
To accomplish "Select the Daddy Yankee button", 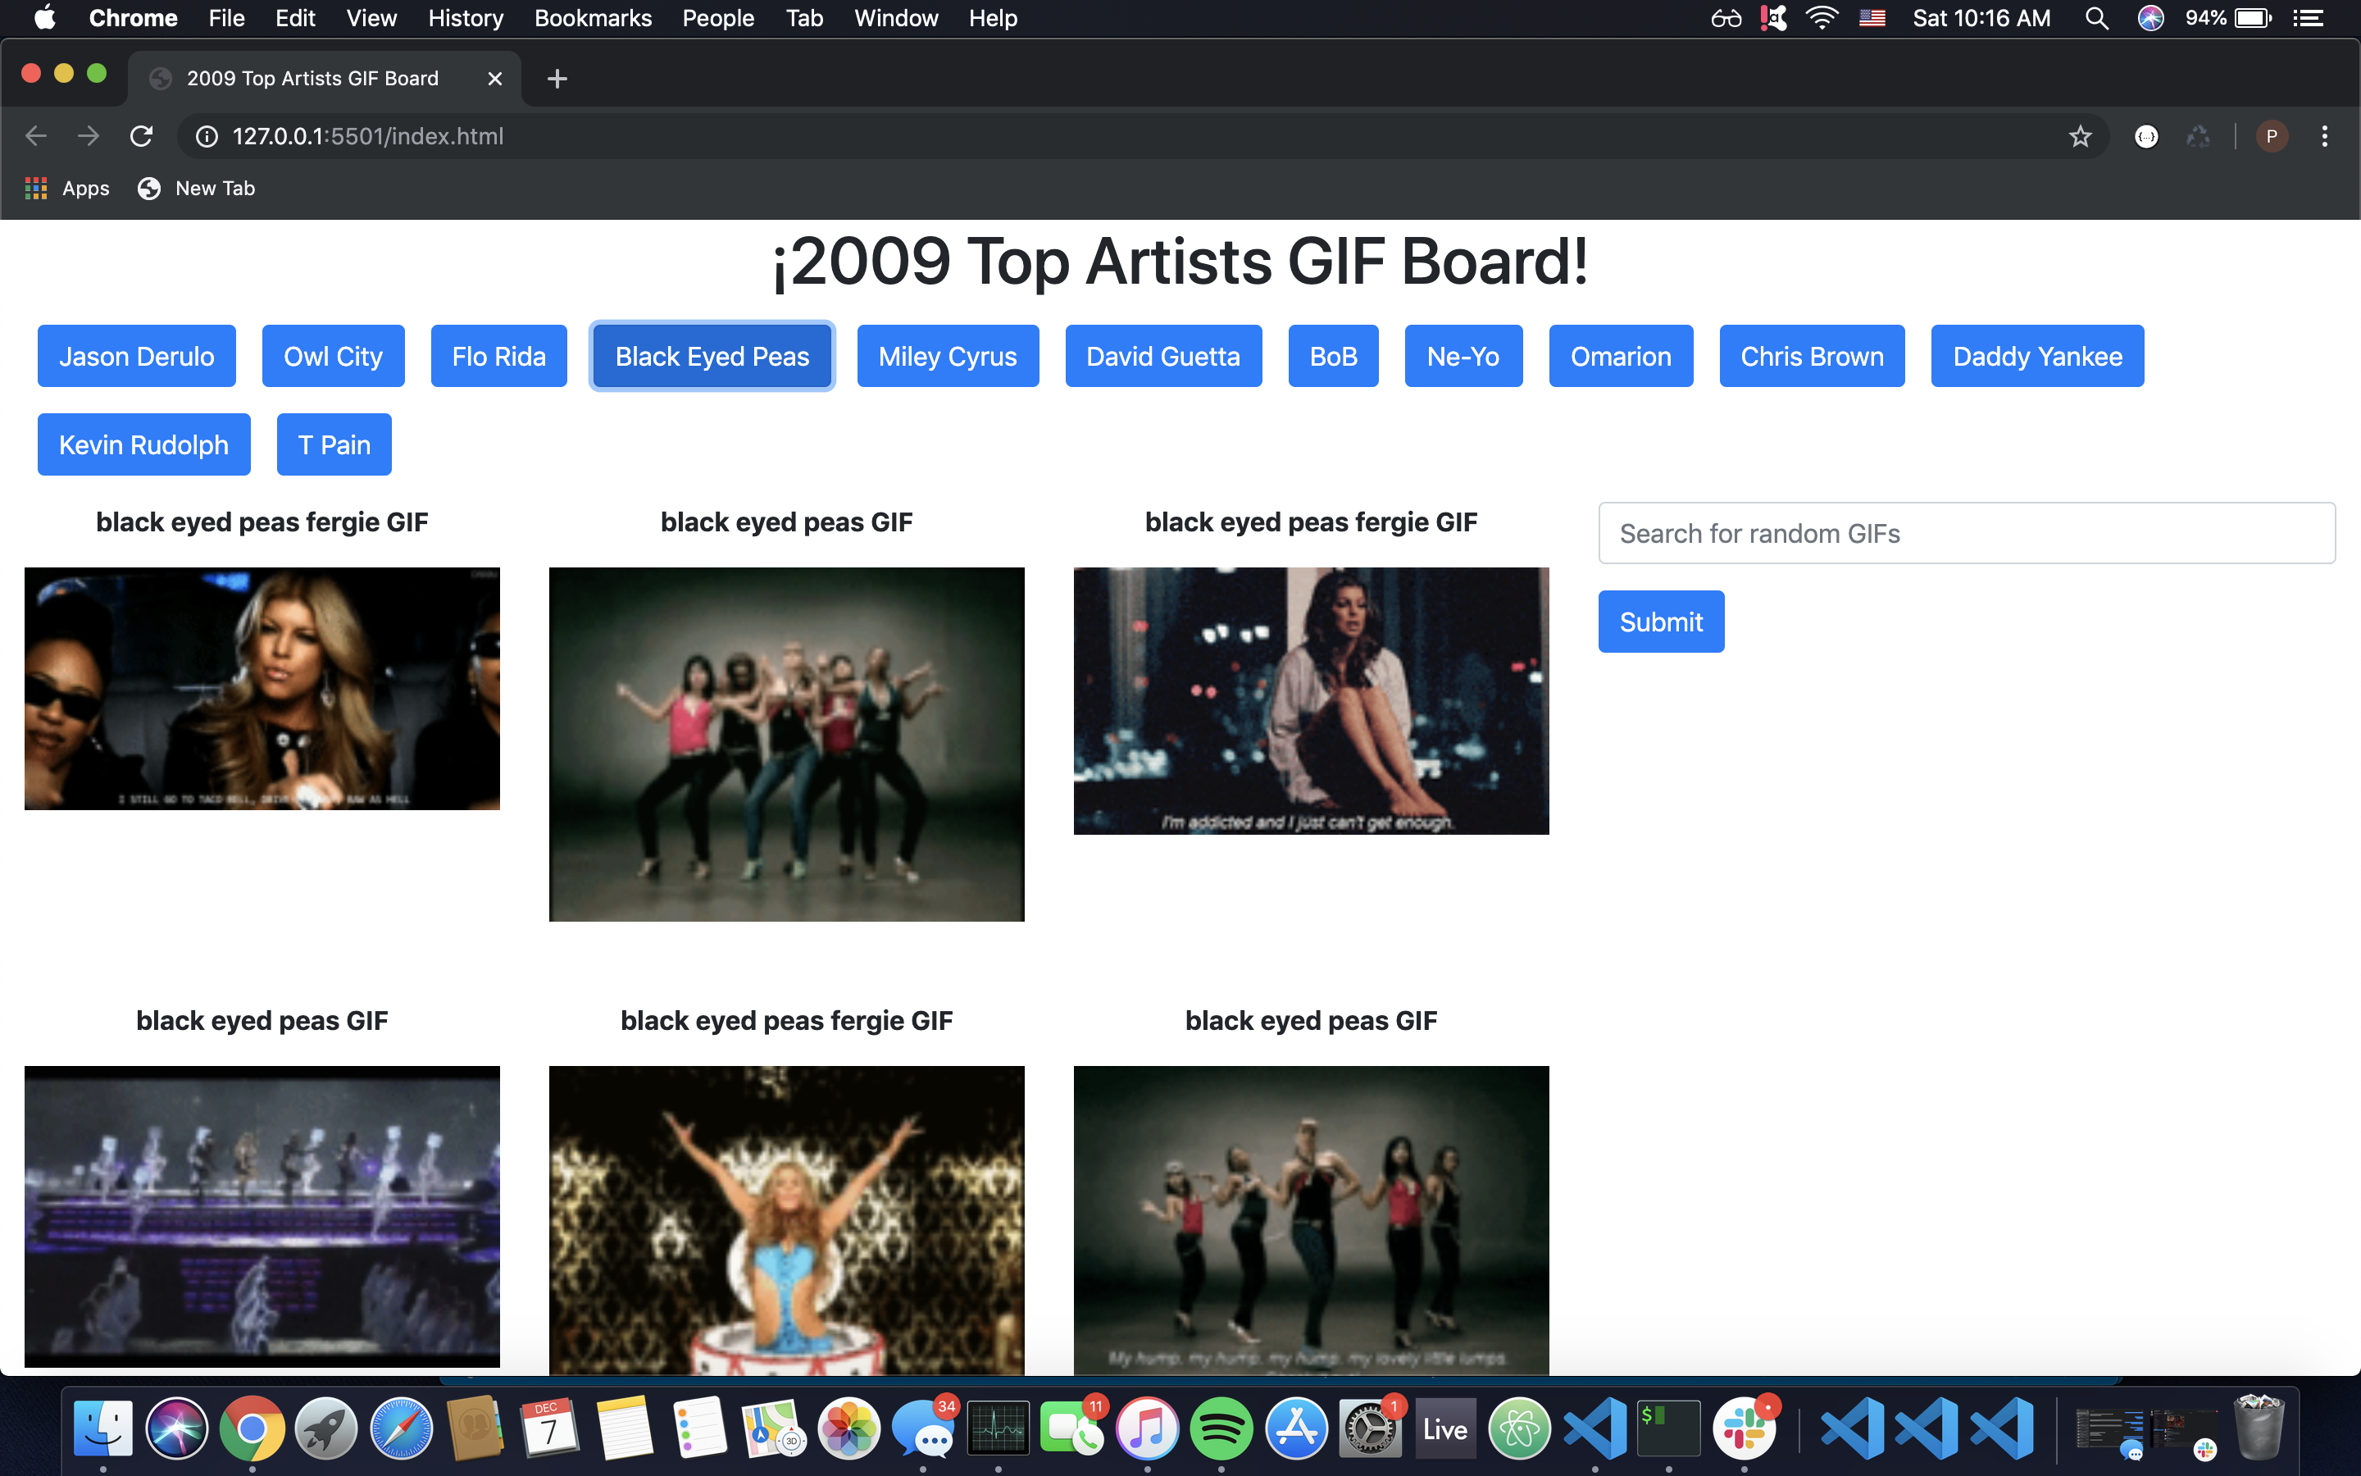I will [x=2037, y=357].
